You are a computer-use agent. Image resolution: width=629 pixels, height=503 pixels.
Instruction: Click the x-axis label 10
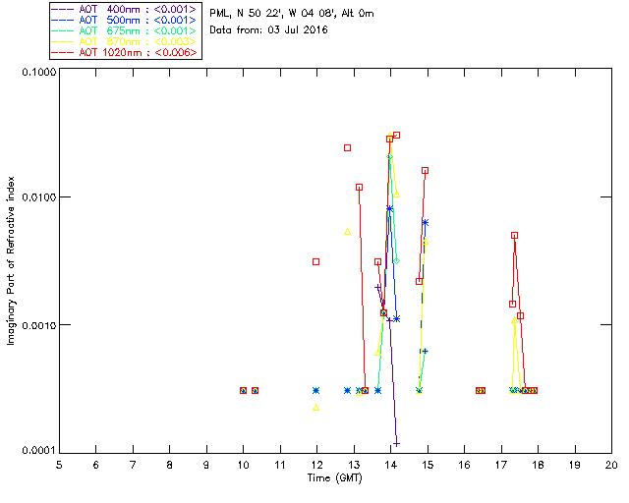click(243, 465)
